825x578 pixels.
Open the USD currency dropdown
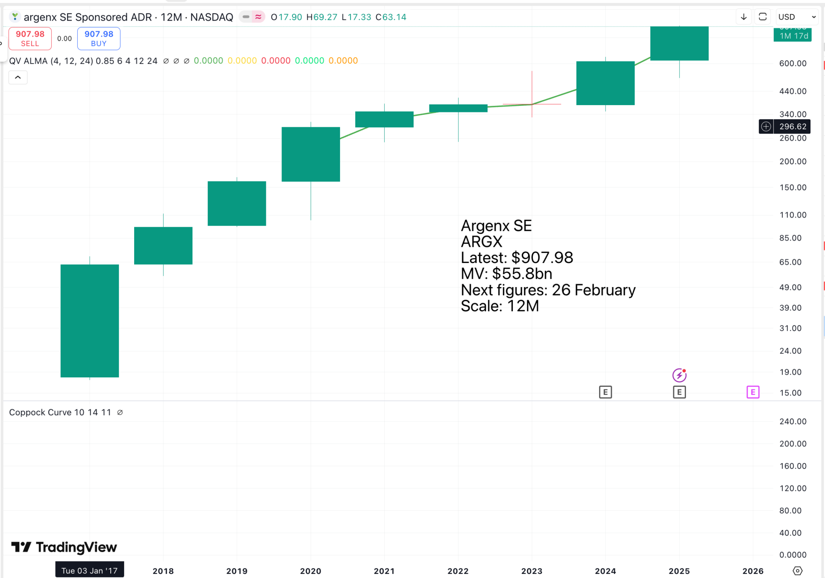click(797, 17)
